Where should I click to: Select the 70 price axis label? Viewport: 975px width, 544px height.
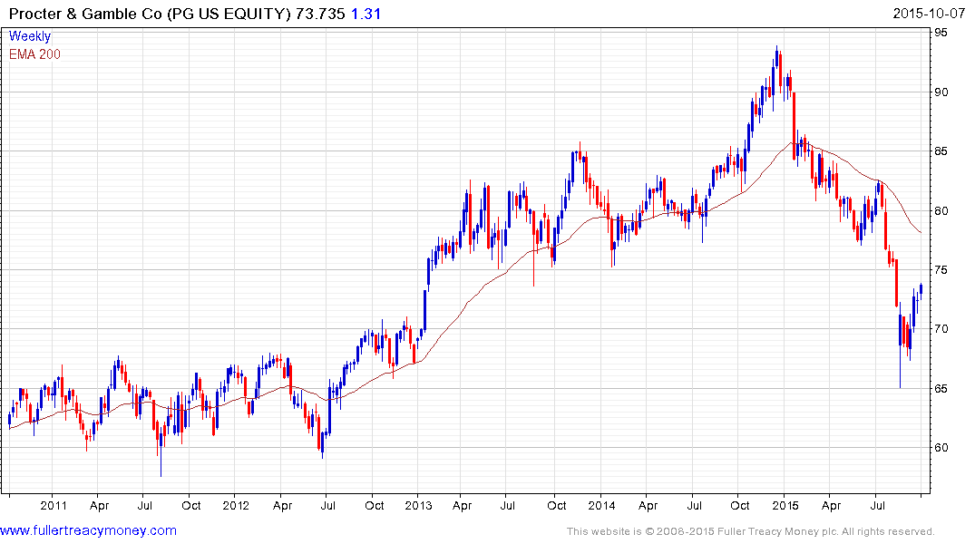(941, 329)
